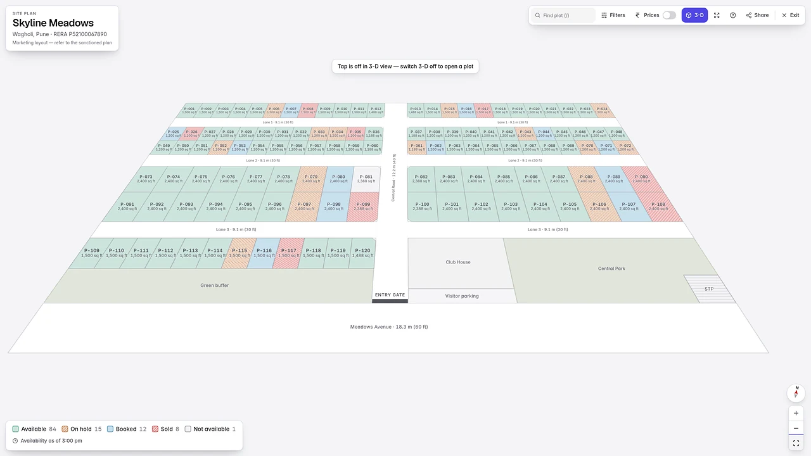The image size is (811, 456).
Task: Turn off the 3-D view button
Action: pyautogui.click(x=694, y=15)
